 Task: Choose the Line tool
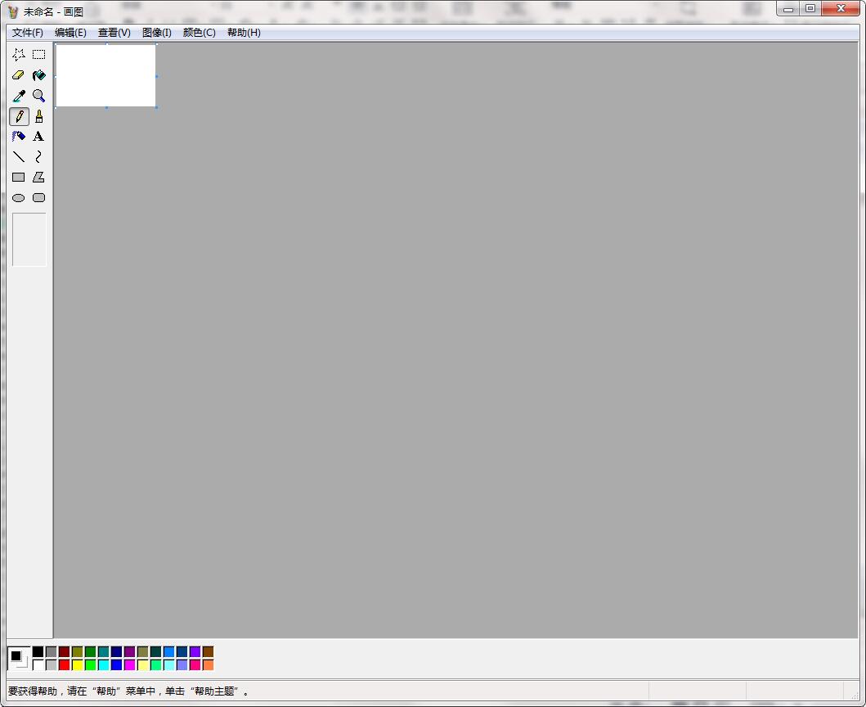click(x=19, y=156)
